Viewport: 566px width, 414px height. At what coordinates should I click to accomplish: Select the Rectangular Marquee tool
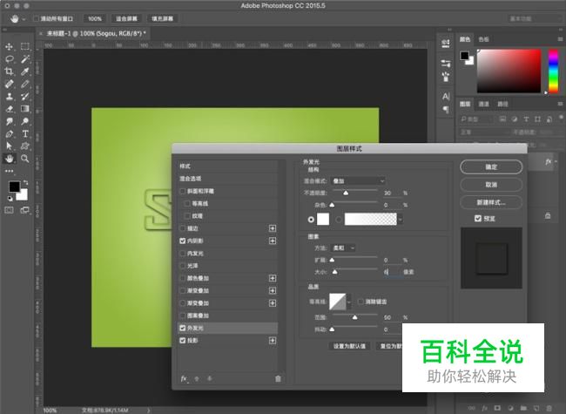point(25,46)
